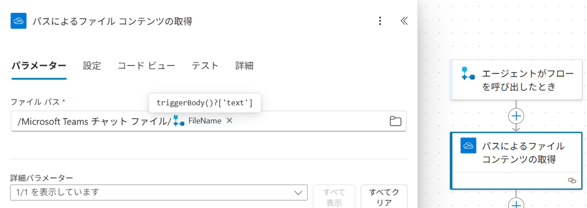This screenshot has height=208, width=587.
Task: Add a step using plus below trigger
Action: (x=517, y=116)
